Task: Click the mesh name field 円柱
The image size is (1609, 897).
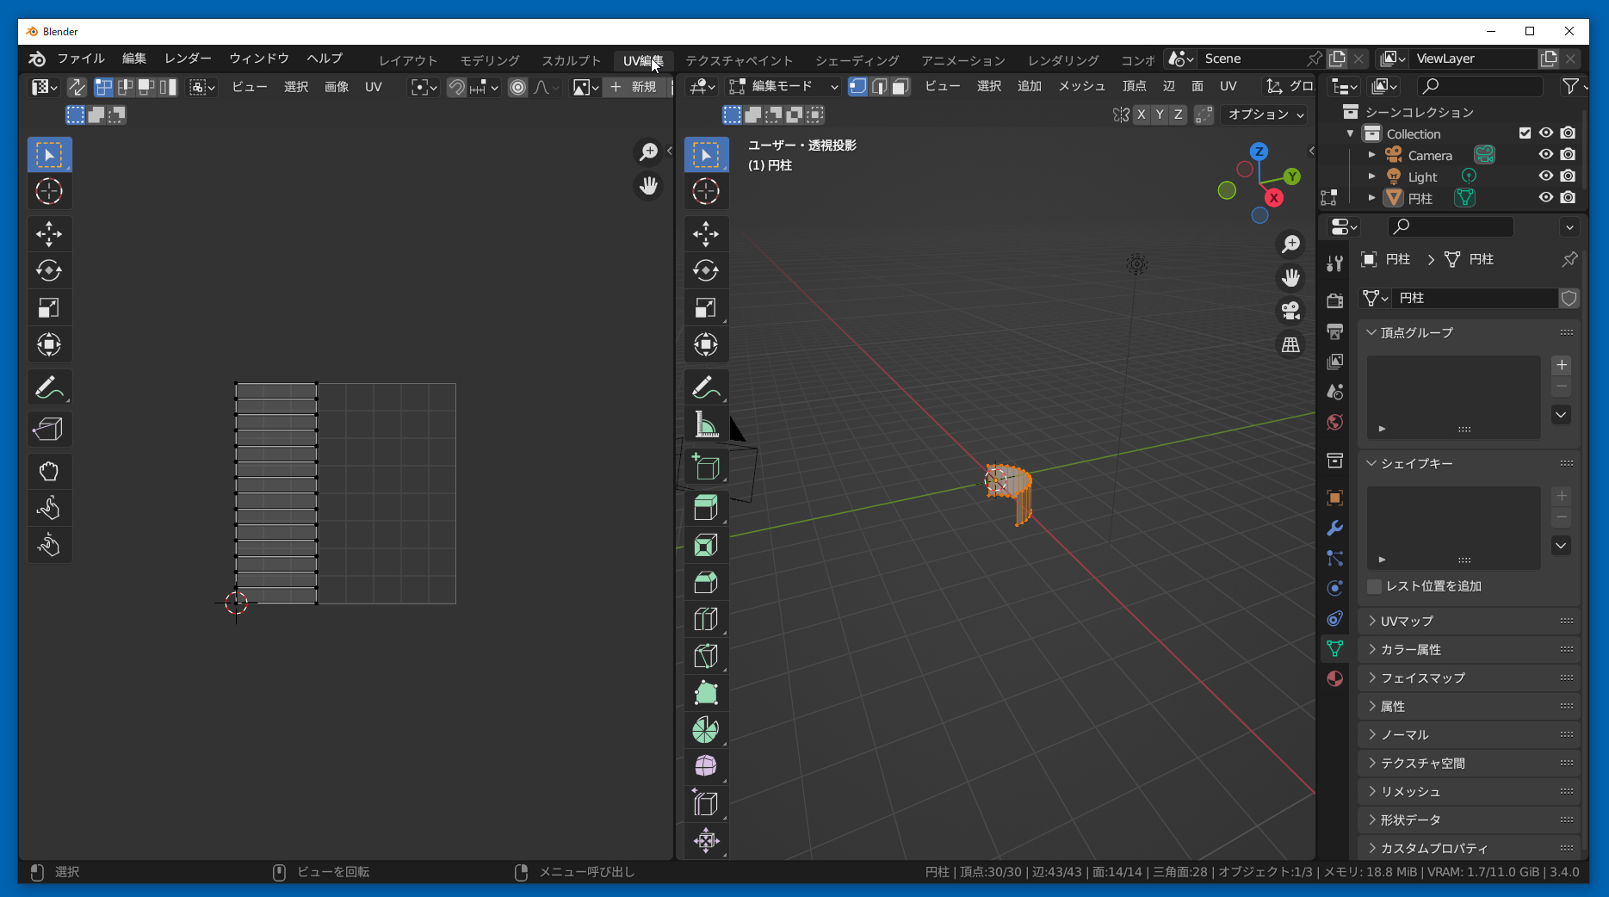Action: pyautogui.click(x=1474, y=298)
